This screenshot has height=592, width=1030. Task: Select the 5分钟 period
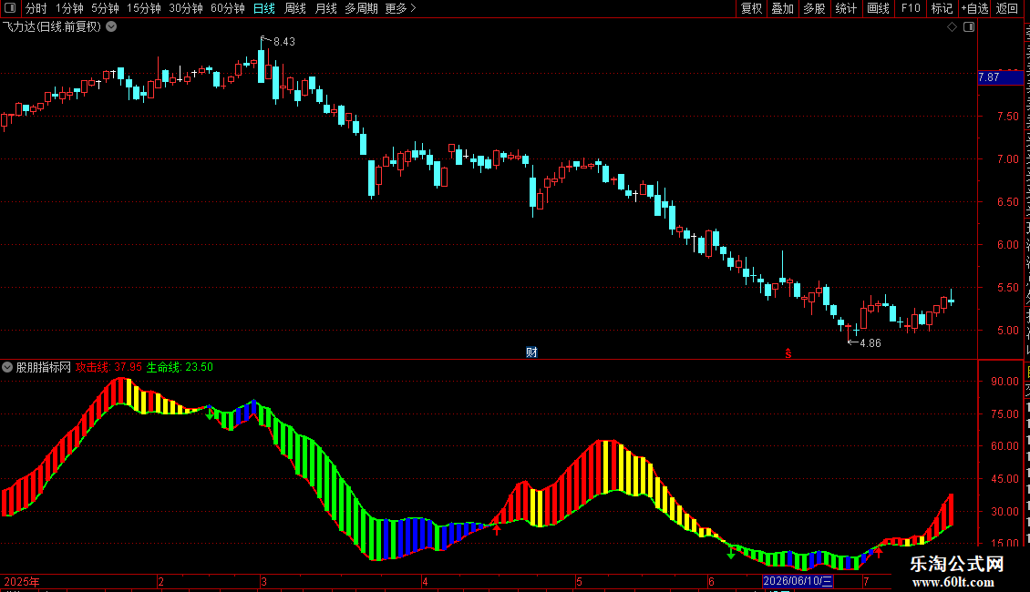pyautogui.click(x=105, y=8)
